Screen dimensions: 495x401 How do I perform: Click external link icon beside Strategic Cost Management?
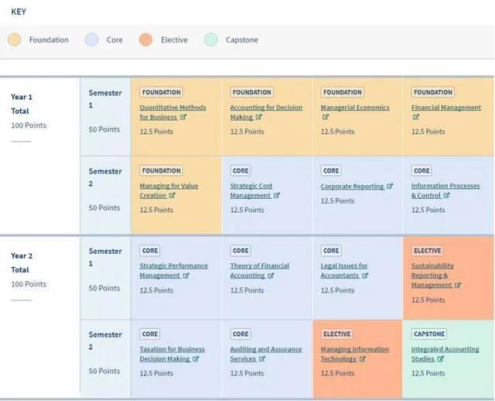276,196
